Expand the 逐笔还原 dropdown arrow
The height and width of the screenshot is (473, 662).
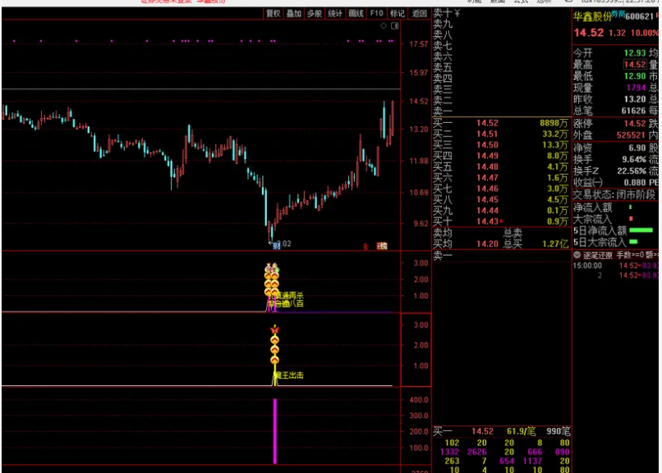click(577, 255)
